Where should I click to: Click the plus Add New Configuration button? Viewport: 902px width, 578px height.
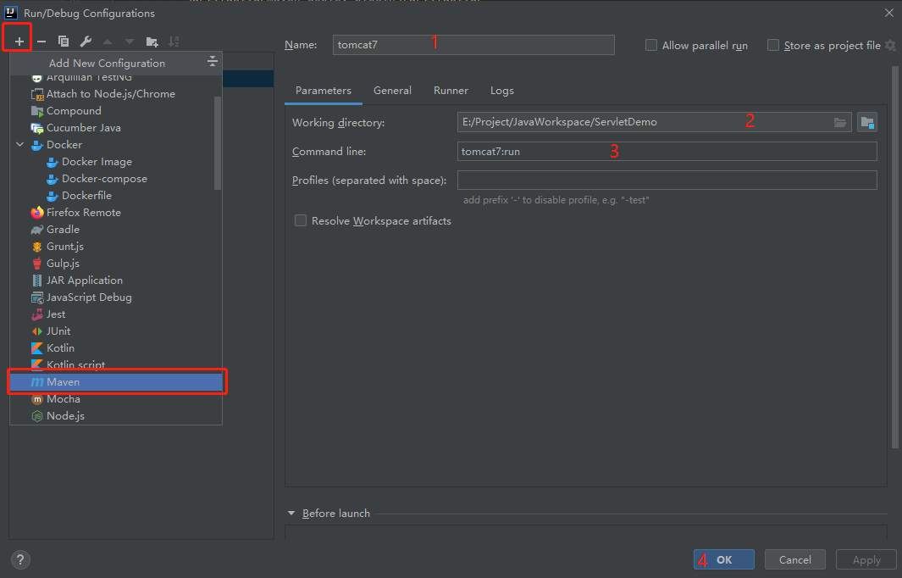(x=19, y=42)
